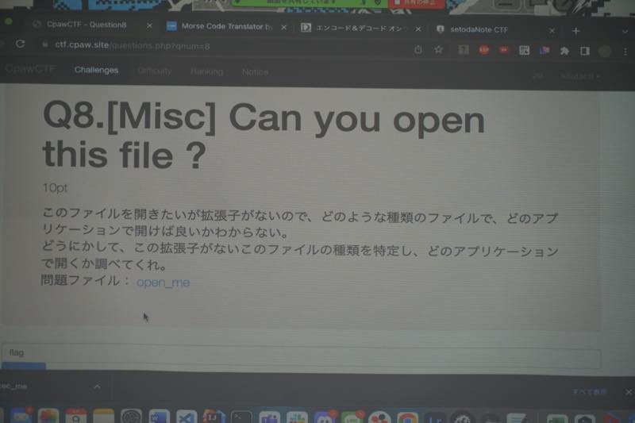635x423 pixels.
Task: Open the user account dropdown in navbar
Action: pos(579,75)
